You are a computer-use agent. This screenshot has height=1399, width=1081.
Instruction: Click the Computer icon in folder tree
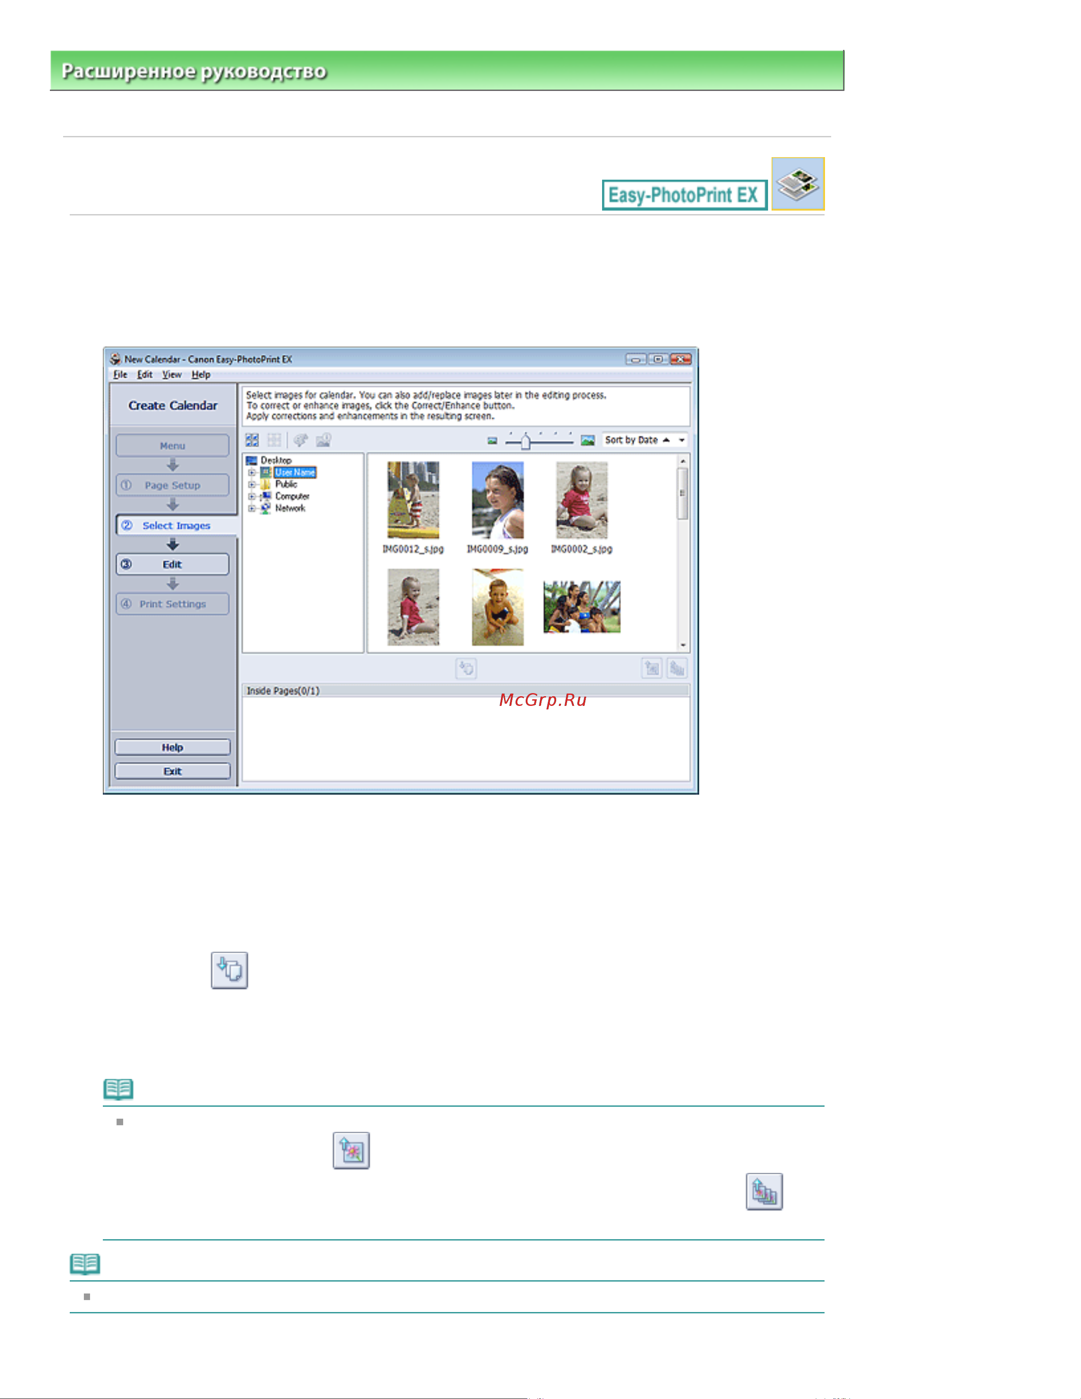(266, 497)
